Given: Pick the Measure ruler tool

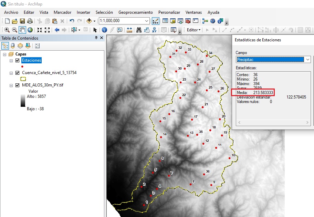Looking at the screenshot, I should click(129, 30).
